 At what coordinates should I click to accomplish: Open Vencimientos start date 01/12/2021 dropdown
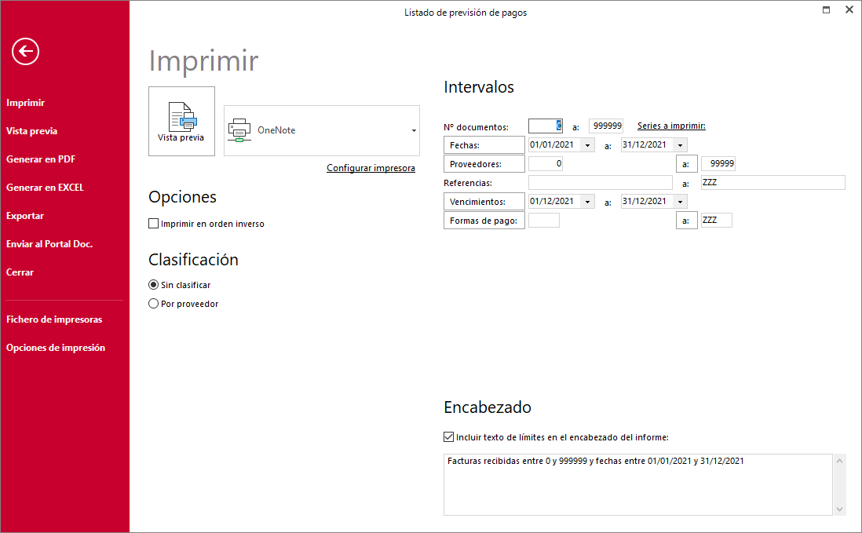coord(588,202)
